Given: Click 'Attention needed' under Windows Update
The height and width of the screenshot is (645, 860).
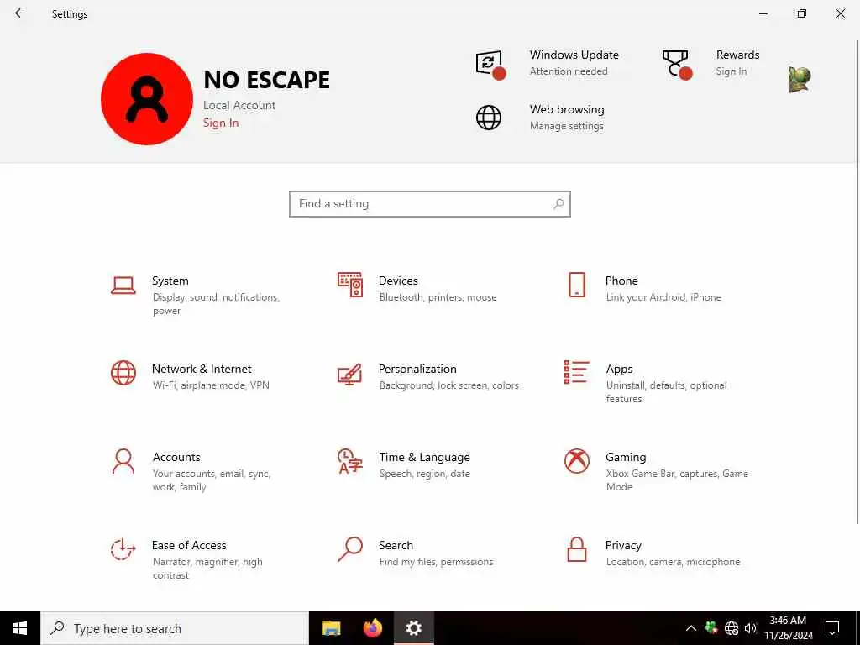Looking at the screenshot, I should [569, 71].
